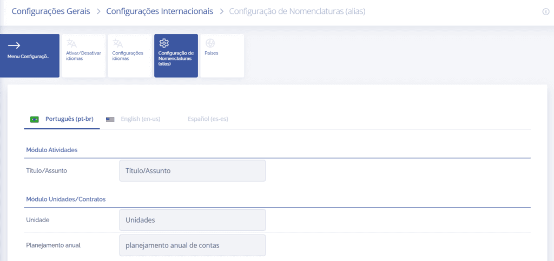Open Configurações idiomas label
Image resolution: width=554 pixels, height=261 pixels.
128,56
